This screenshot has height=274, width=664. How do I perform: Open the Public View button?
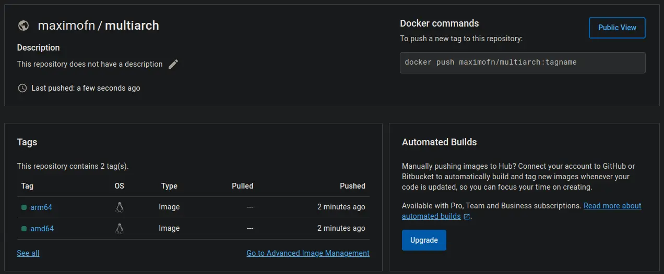617,28
